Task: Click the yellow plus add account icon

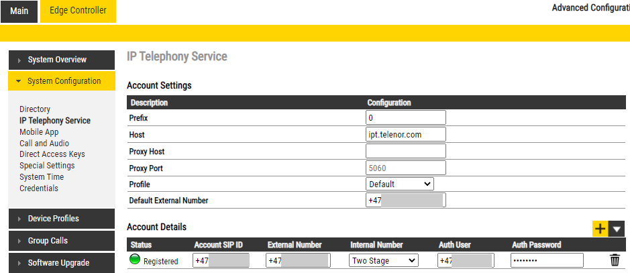Action: pyautogui.click(x=600, y=229)
